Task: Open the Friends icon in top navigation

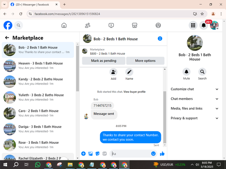Action: [x=88, y=25]
